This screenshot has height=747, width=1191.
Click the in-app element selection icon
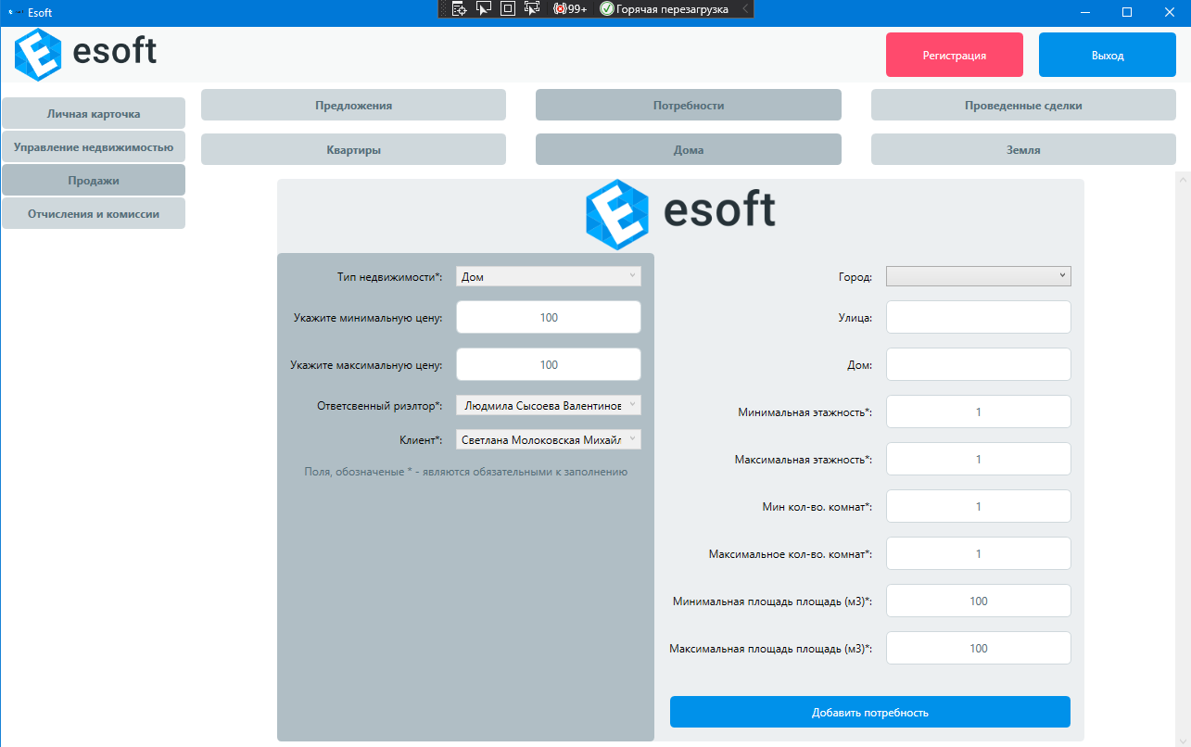click(531, 8)
